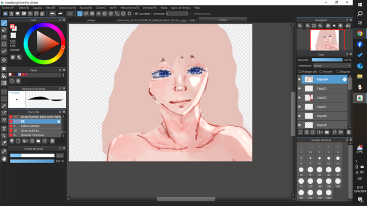Adjust the Opacidad slider in Capa panel
The height and width of the screenshot is (206, 367).
tap(327, 60)
